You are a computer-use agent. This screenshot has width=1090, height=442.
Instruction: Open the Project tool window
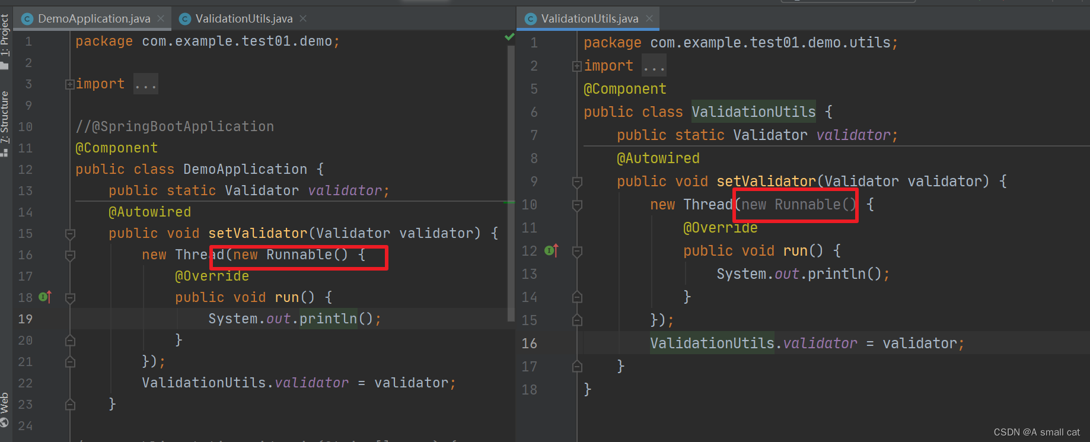click(5, 42)
